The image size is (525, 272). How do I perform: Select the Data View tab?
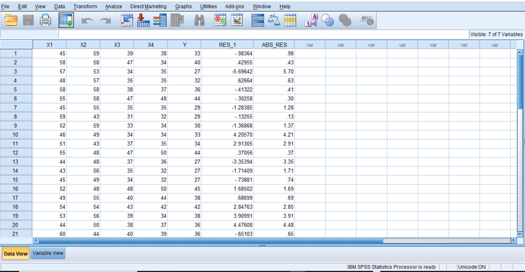tap(16, 253)
